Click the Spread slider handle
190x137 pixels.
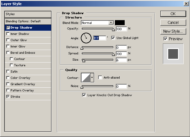(x=113, y=54)
